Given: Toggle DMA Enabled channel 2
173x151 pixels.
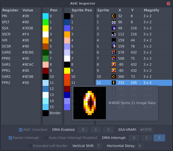Looking at the screenshot, I should (108, 130).
